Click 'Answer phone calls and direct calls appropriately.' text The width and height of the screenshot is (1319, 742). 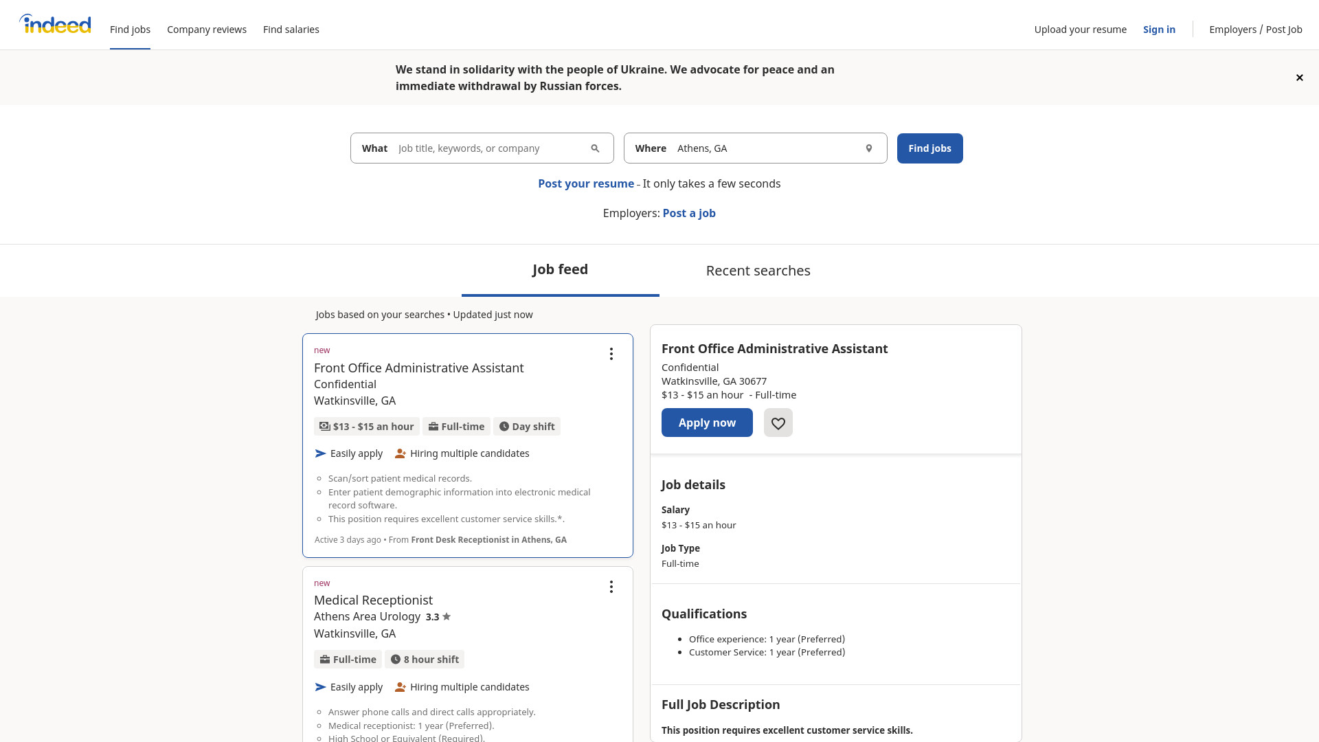[431, 712]
